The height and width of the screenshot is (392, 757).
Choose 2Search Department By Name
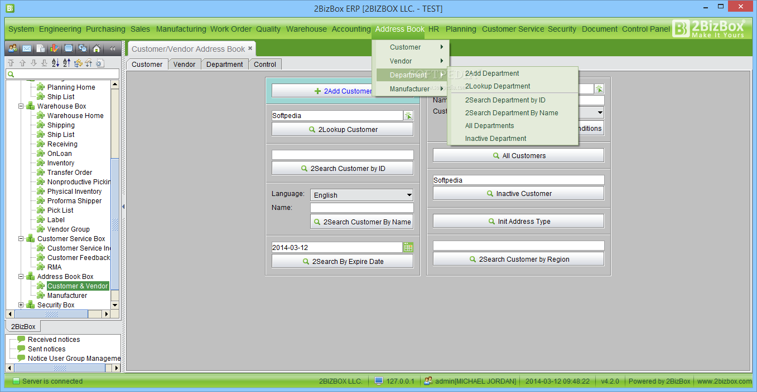(513, 113)
